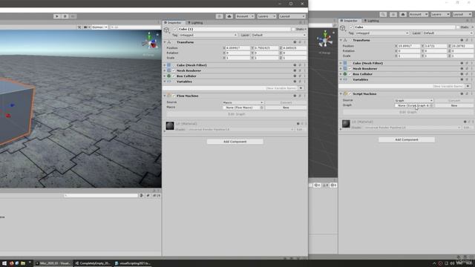Screen dimensions: 475x267
Task: Click the CompletelyEmpty taskbar item
Action: [x=93, y=263]
